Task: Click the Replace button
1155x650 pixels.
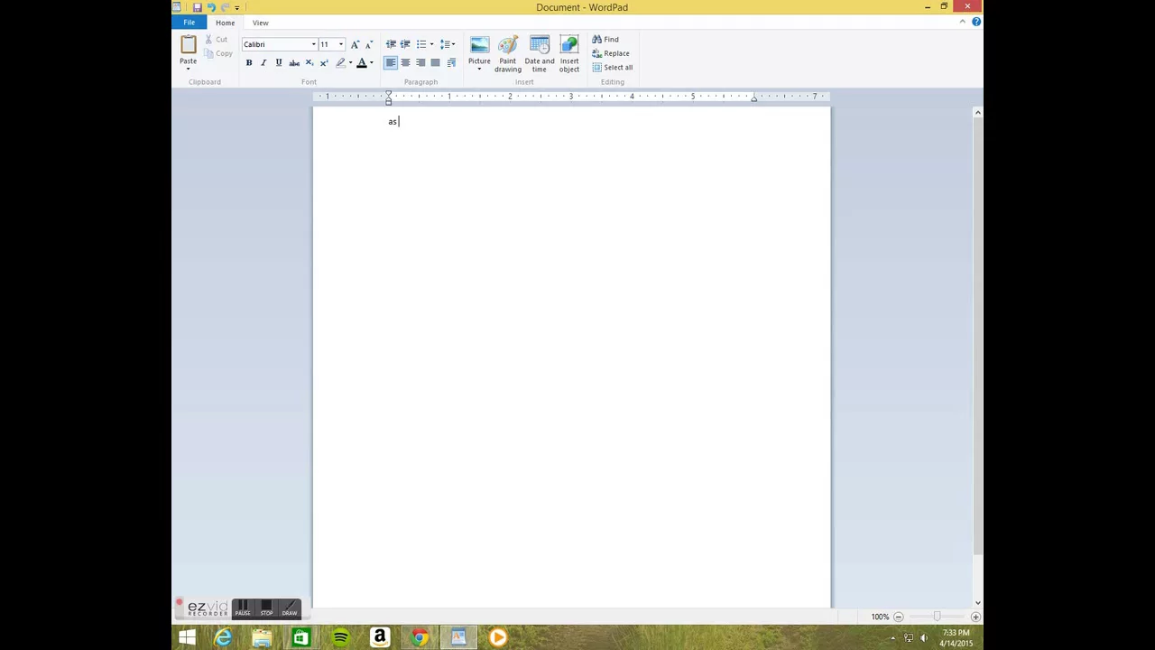Action: tap(611, 53)
